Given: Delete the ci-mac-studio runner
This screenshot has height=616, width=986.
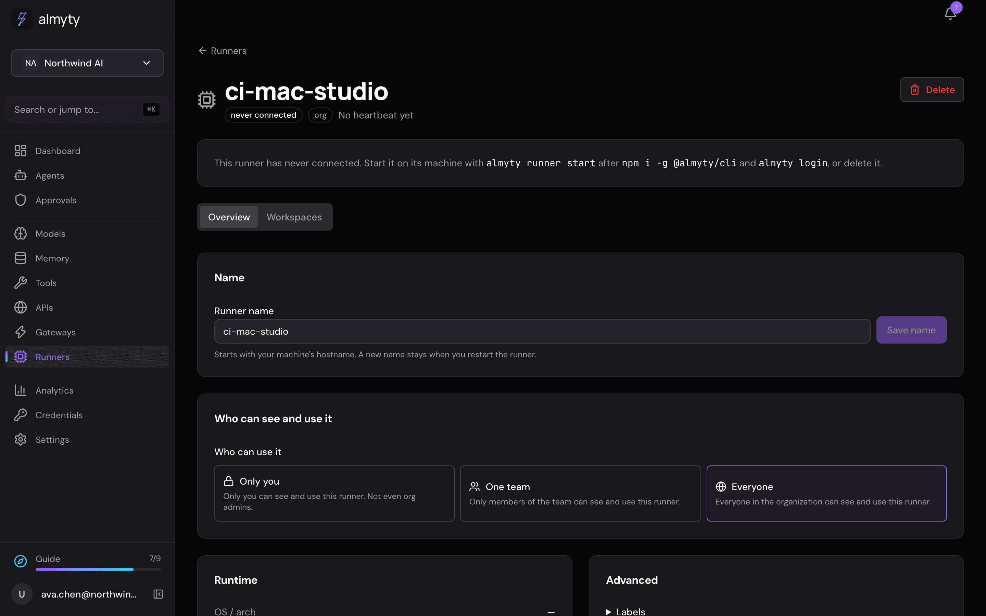Looking at the screenshot, I should pos(932,90).
